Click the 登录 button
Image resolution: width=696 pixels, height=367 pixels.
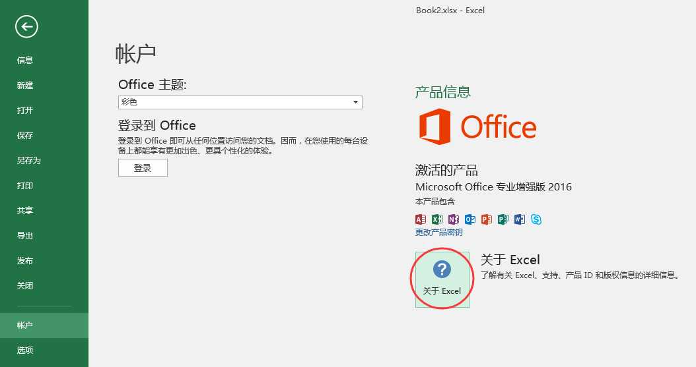143,168
